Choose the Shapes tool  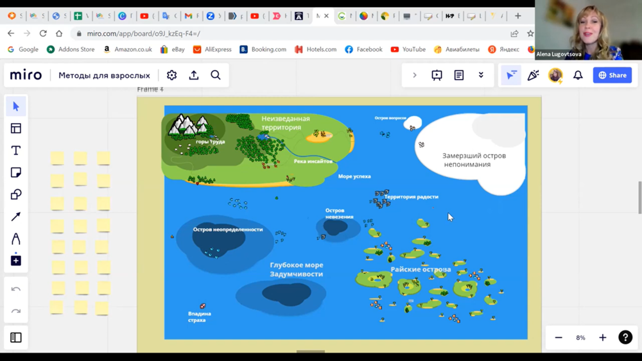[x=16, y=194]
